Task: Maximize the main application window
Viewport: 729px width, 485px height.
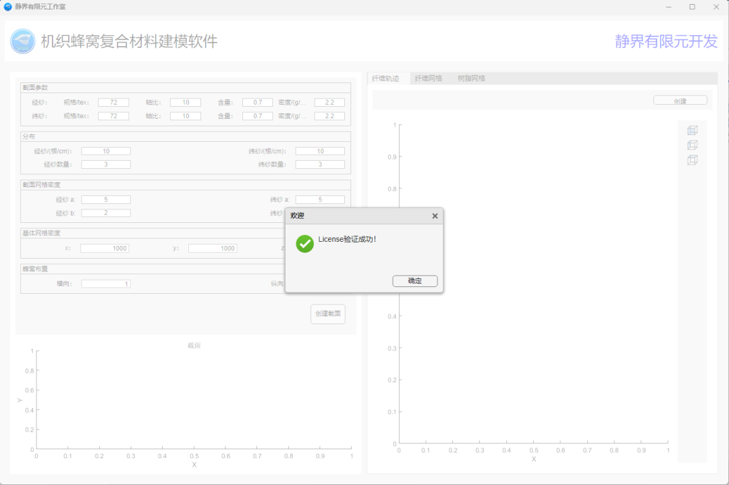Action: tap(693, 7)
